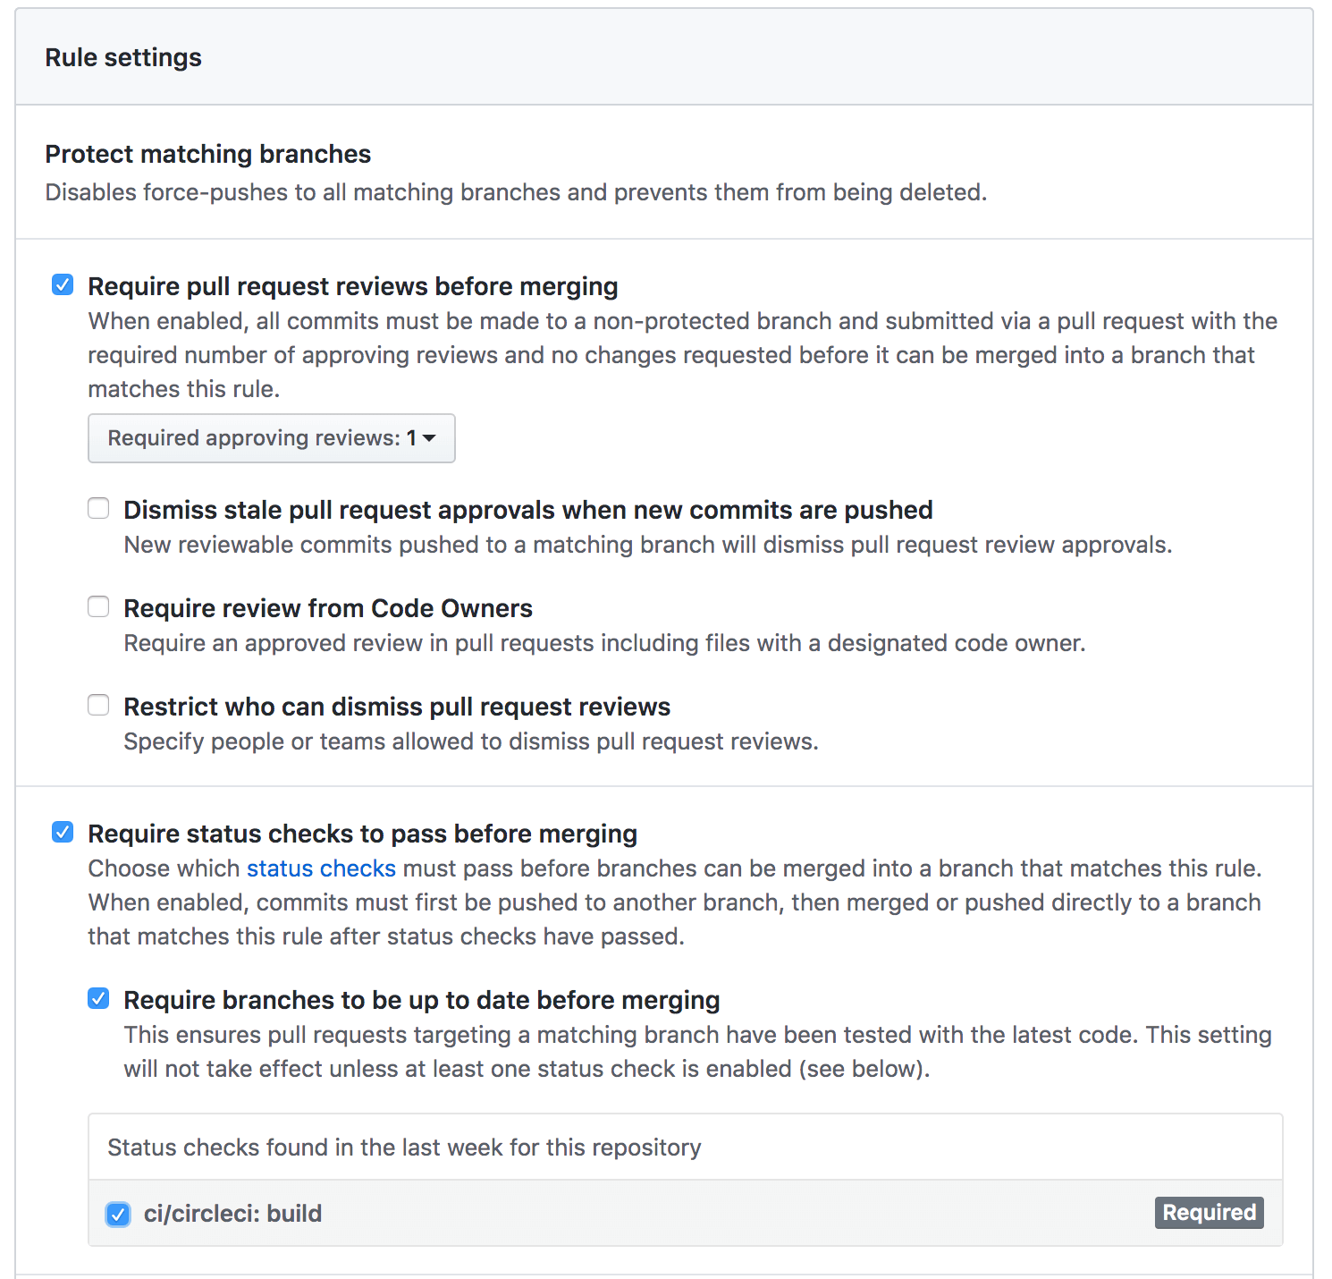Uncheck the ci/circleci: build status check

118,1214
